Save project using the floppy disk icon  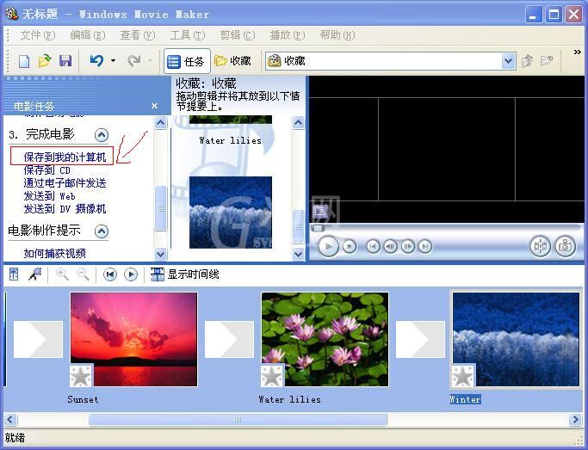(65, 61)
